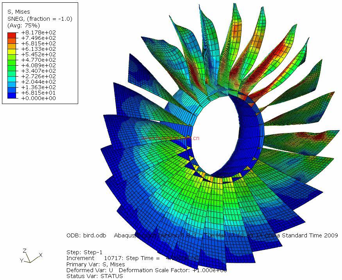
Task: Click the "Status Var: STATUS" line
Action: point(95,276)
